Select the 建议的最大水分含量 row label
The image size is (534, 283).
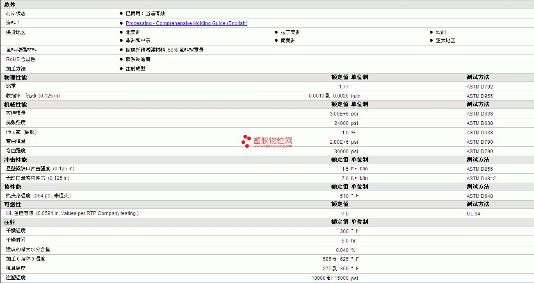point(28,249)
